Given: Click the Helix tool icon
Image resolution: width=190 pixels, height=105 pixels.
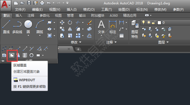Looking at the screenshot, I should pyautogui.click(x=25, y=56).
